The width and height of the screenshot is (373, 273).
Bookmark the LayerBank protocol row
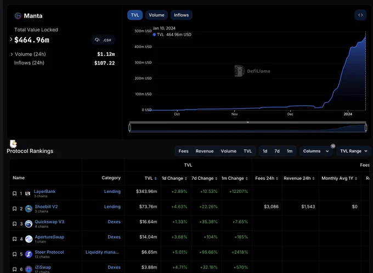14,194
